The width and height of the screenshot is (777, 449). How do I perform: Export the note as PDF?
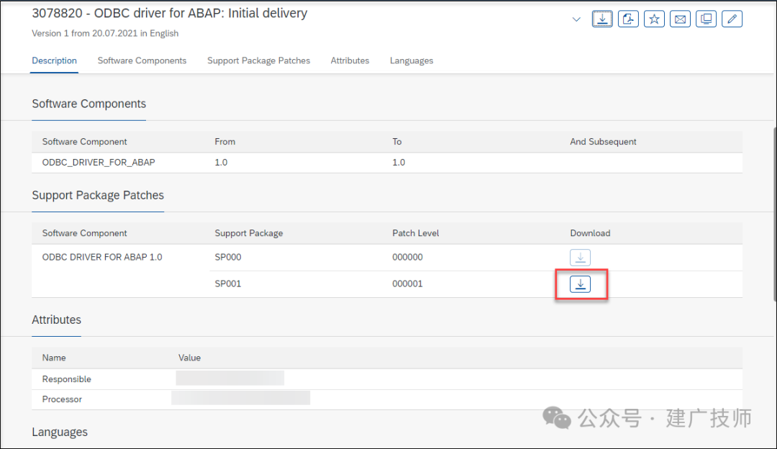point(628,19)
